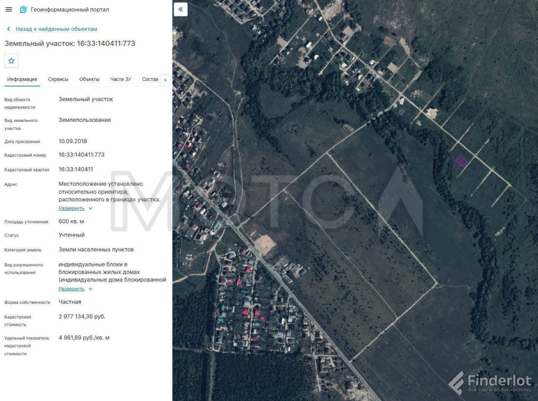Add parcel to favorites with star icon
This screenshot has height=401, width=538.
12,61
